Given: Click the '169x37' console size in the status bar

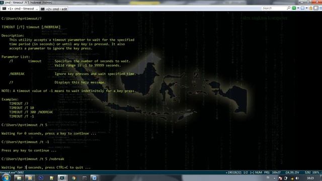Looking at the screenshot, I should (276, 172).
